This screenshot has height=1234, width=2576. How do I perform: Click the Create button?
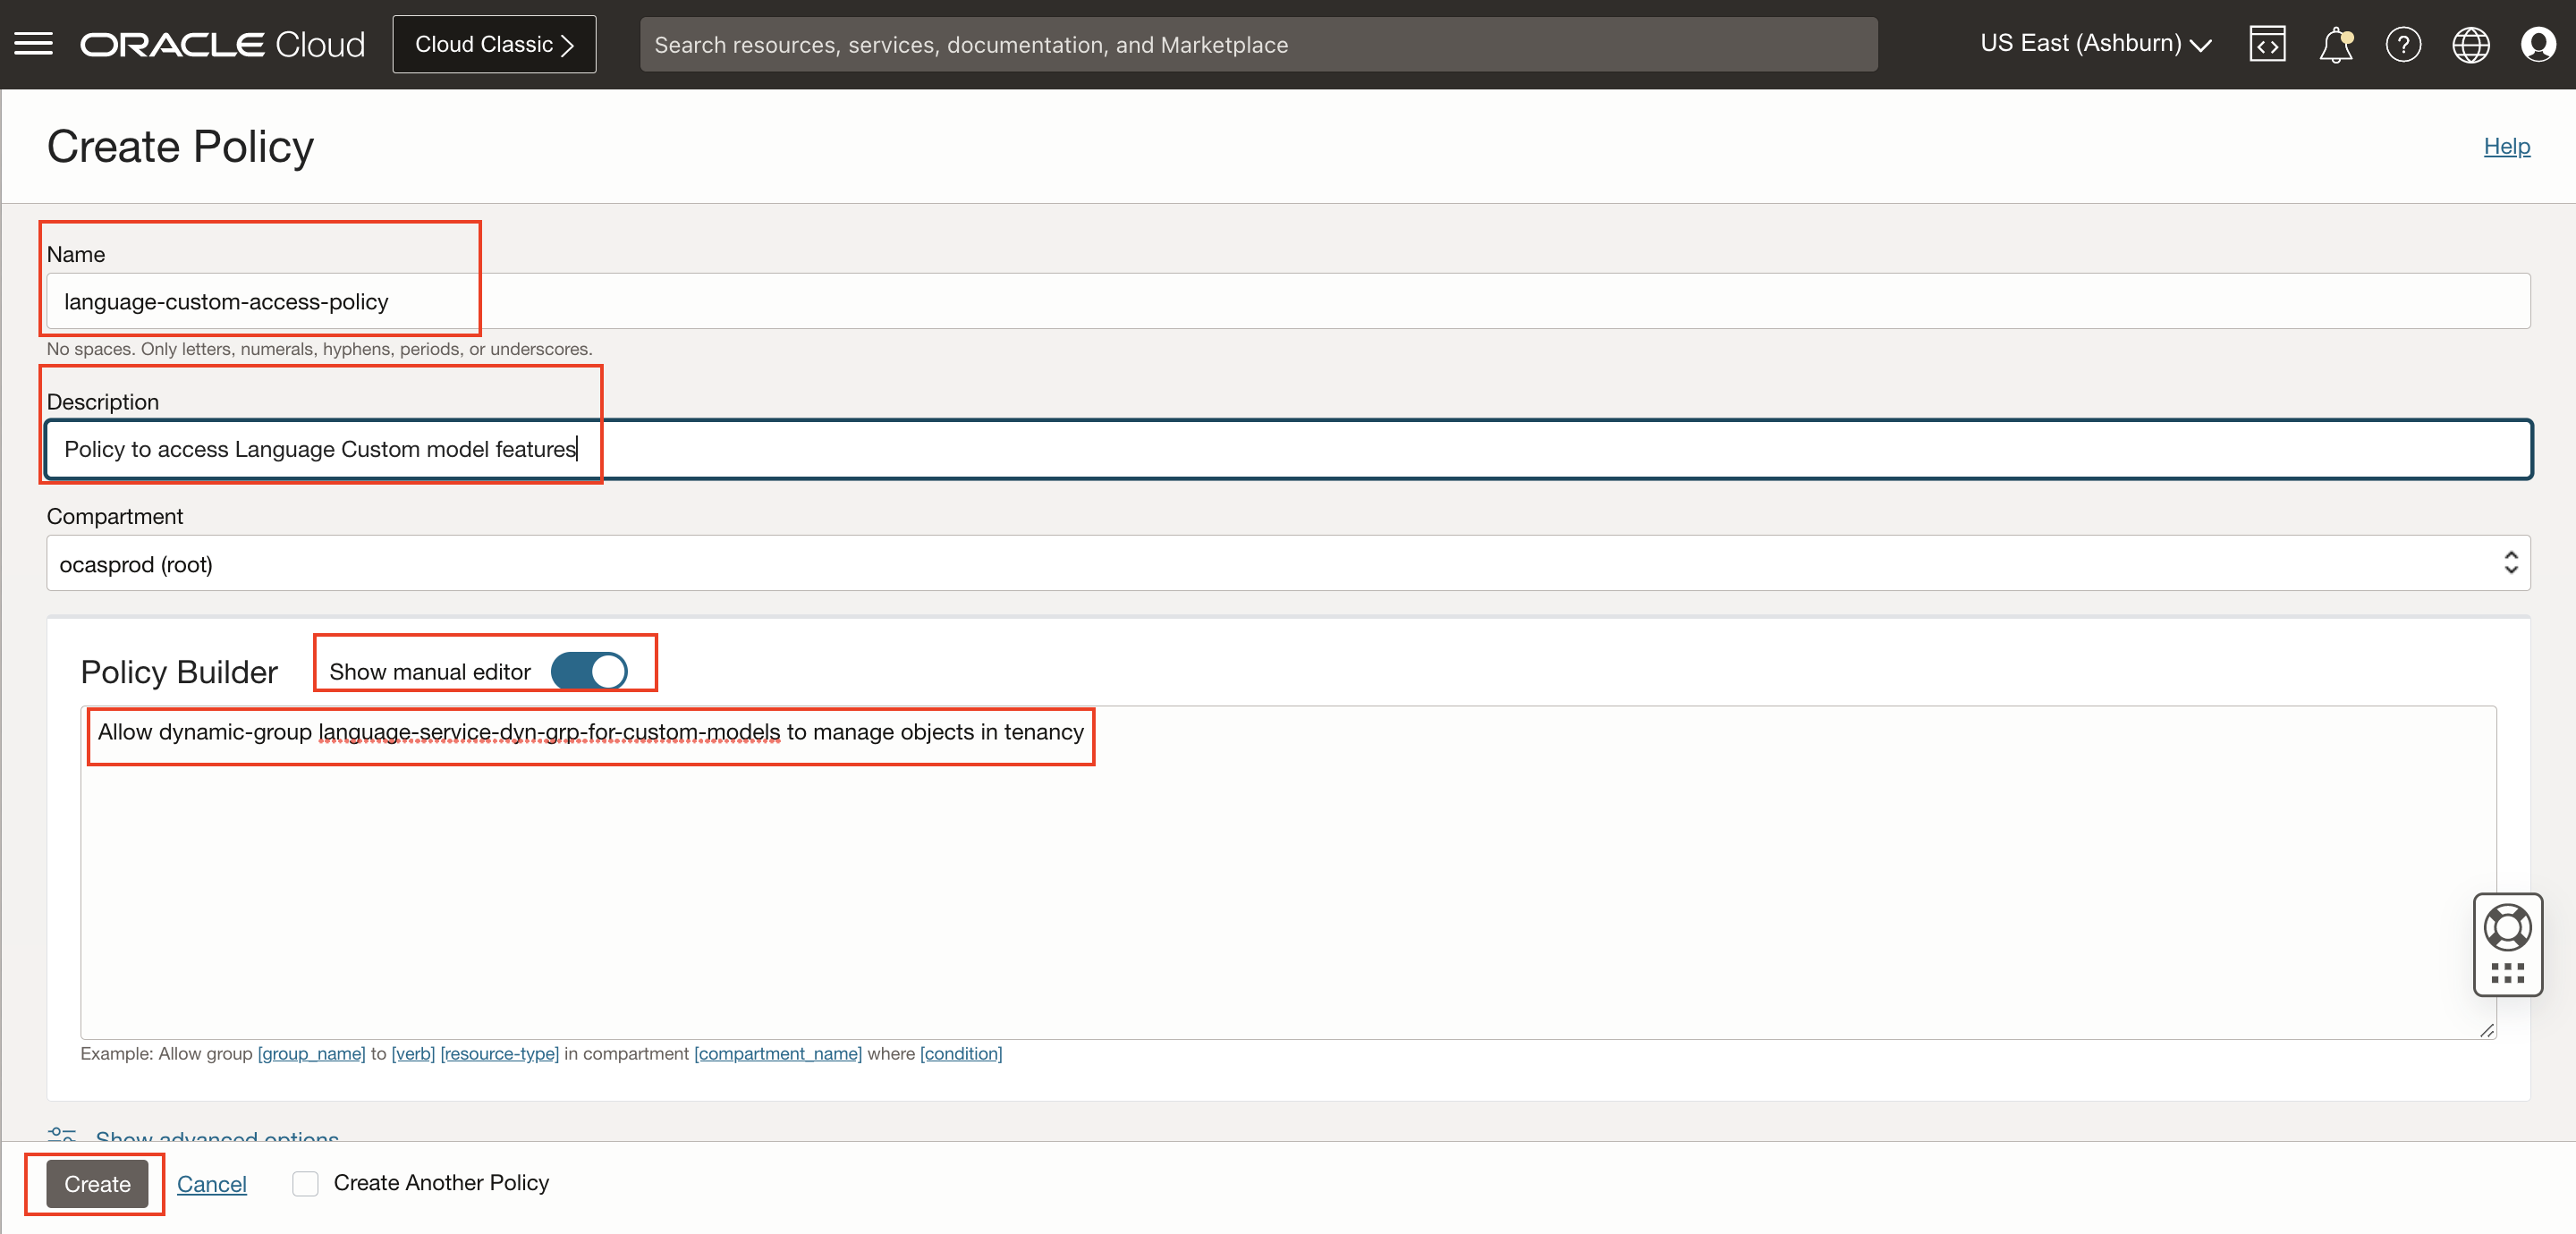[x=97, y=1183]
